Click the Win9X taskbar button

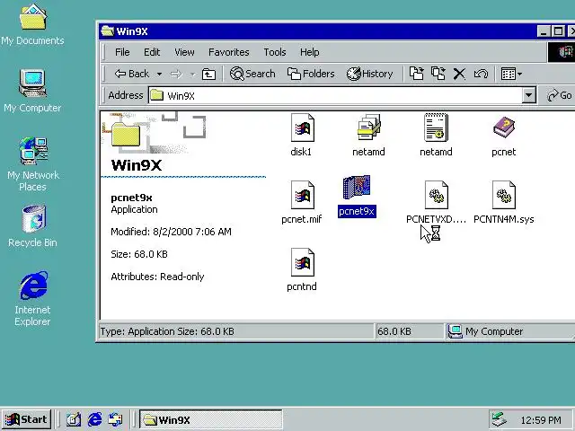pos(211,419)
